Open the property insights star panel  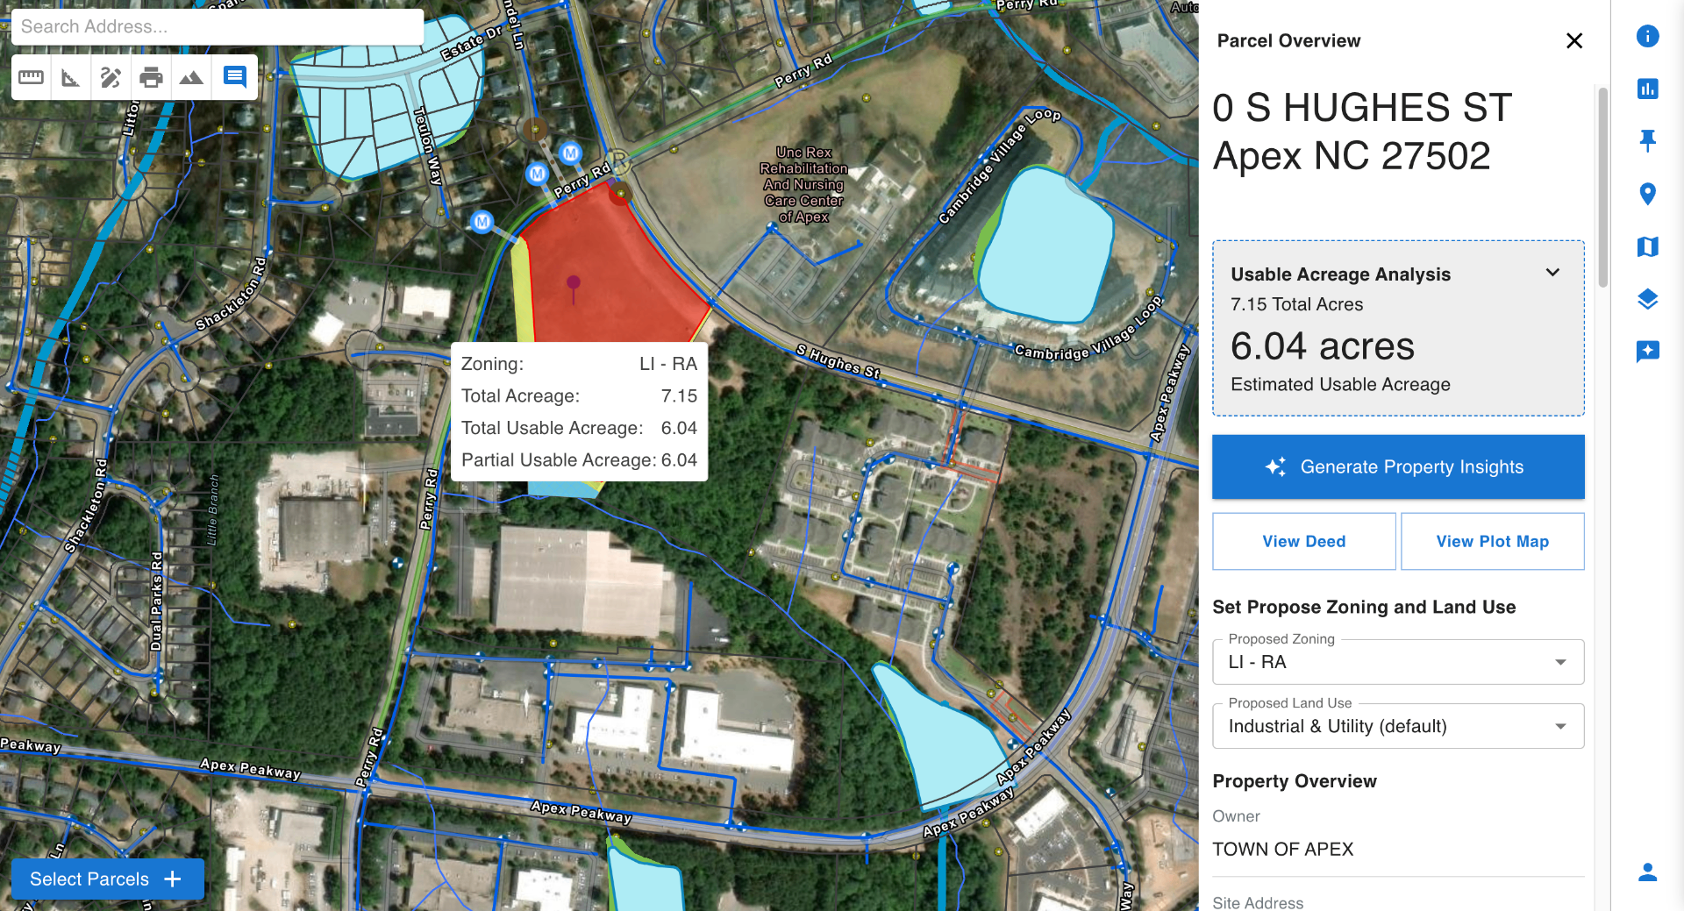click(1648, 352)
